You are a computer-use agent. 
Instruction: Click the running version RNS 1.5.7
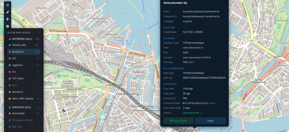pos(188,62)
